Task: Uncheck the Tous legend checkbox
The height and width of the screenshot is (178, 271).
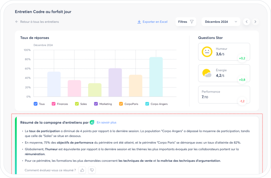Action: 35,104
